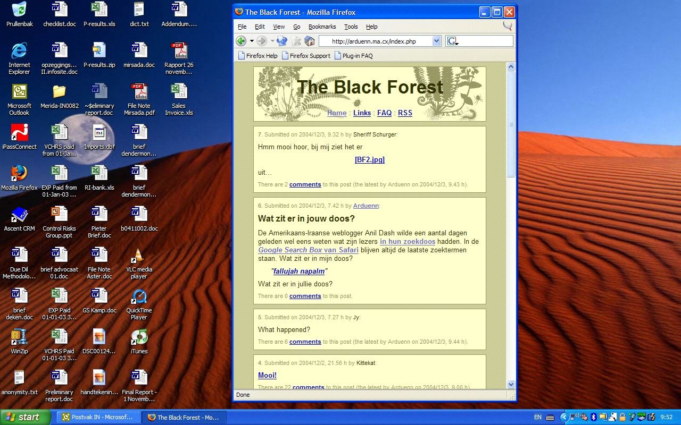Select the iTunes desktop icon
The image size is (681, 425).
tap(139, 341)
